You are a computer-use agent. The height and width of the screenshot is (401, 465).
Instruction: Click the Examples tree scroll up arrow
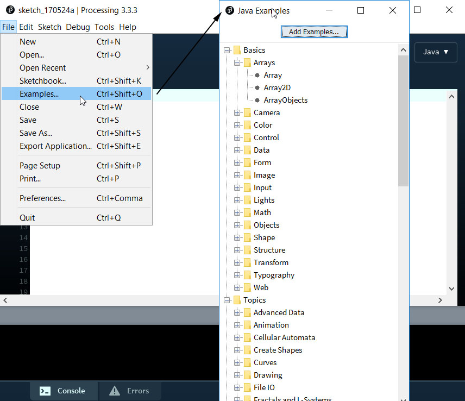click(x=403, y=50)
